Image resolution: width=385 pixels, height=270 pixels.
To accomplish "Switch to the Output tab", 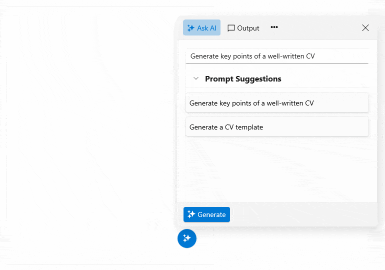I will [x=243, y=28].
